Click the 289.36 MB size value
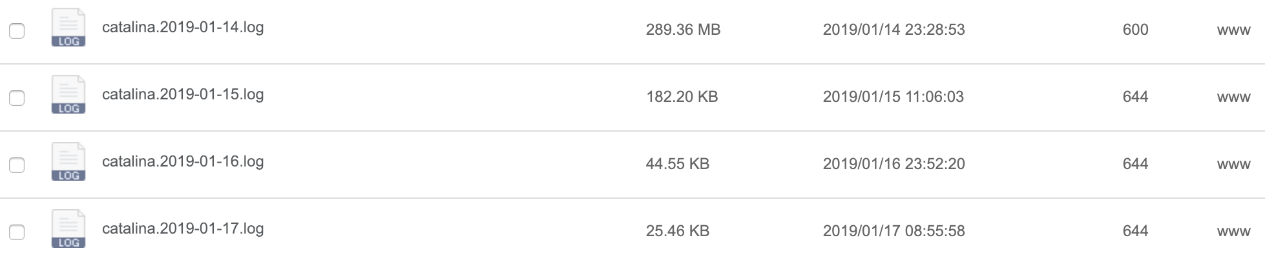 683,30
